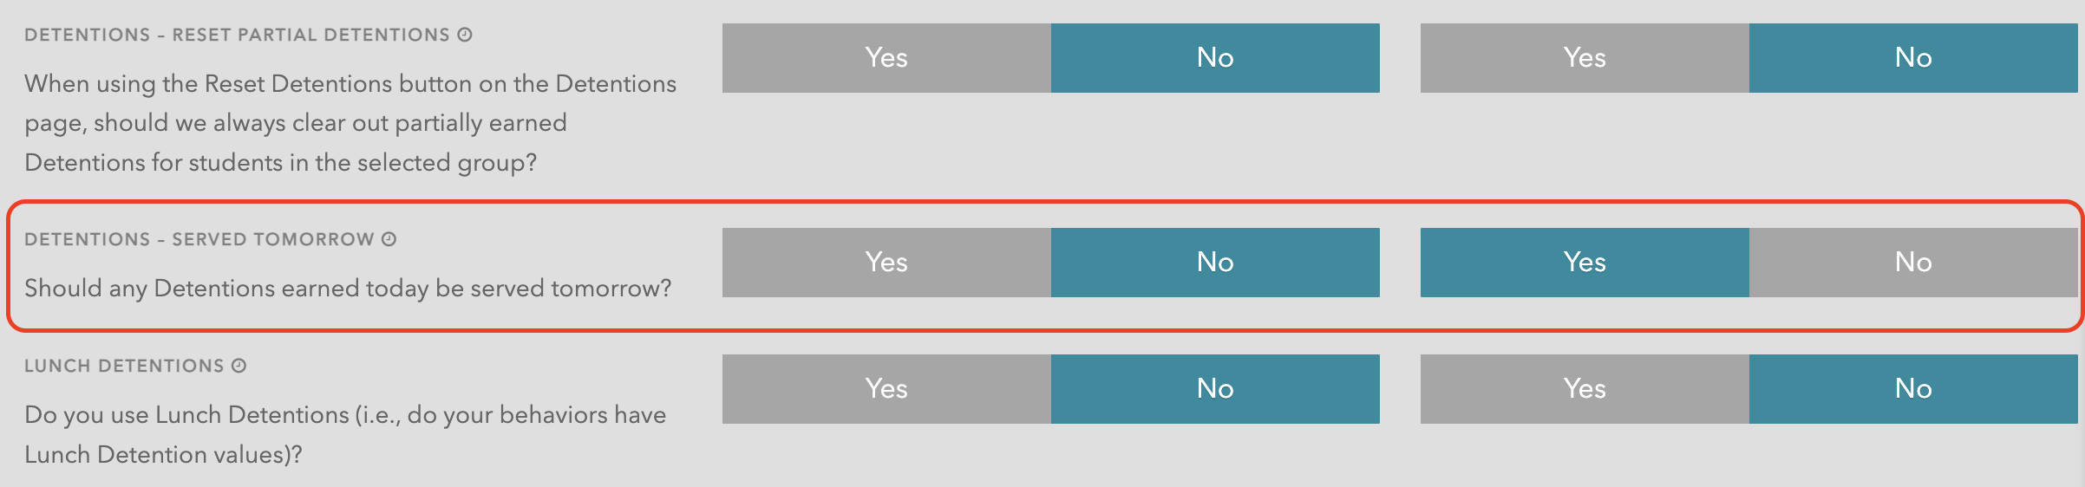Click the Lunch Detentions heading text
This screenshot has width=2085, height=487.
[x=124, y=366]
